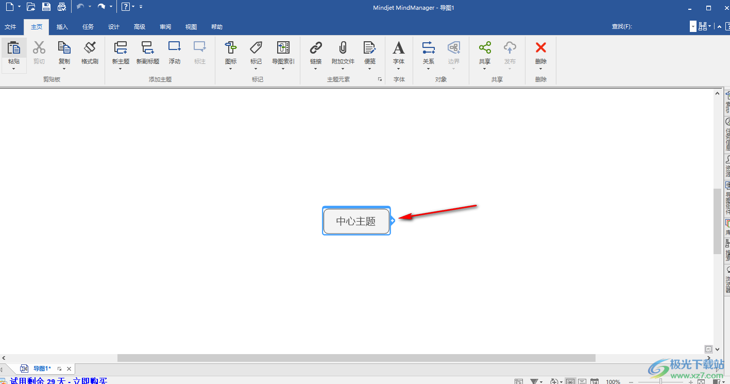Switch to the 设计 (Design) tab

114,27
